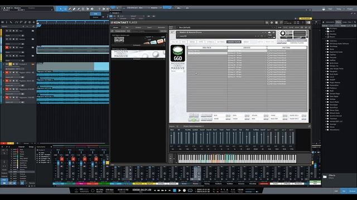Click the refresh icon beside Manage Libraries
357x200 pixels.
tap(112, 31)
